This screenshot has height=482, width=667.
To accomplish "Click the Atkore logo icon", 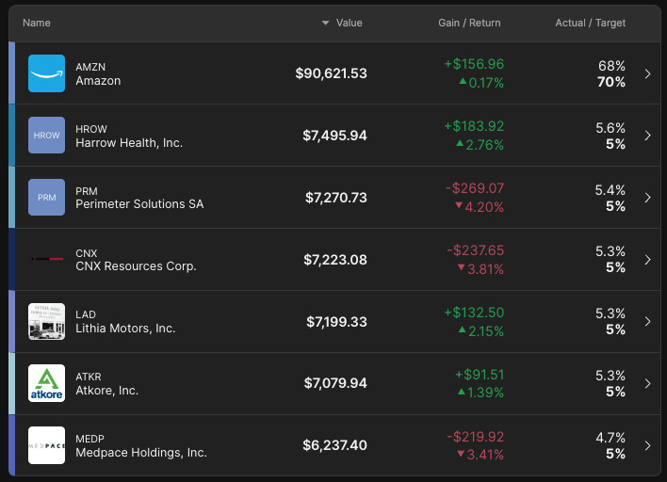I will (x=46, y=383).
